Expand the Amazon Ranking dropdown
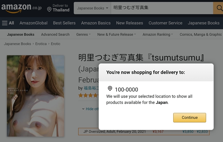223x142 pixels. 158,34
